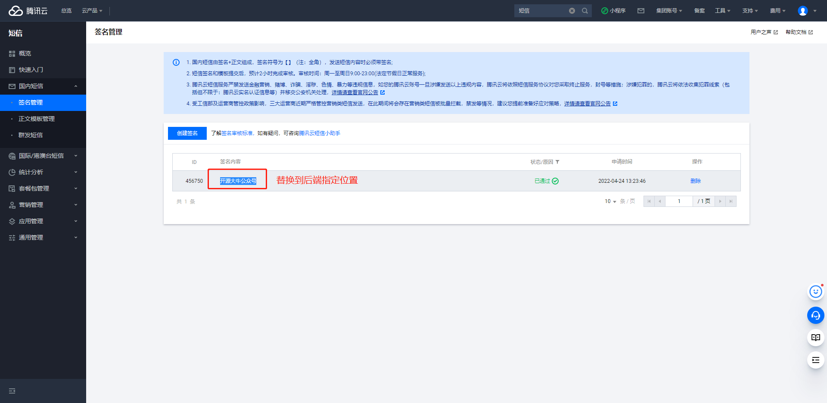Click the 创建签名 button
Image resolution: width=827 pixels, height=403 pixels.
point(187,133)
